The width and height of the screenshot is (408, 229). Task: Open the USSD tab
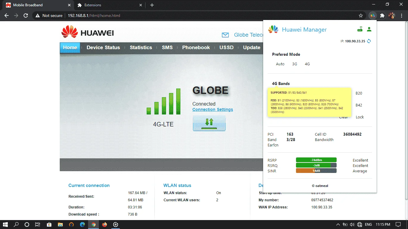[226, 47]
